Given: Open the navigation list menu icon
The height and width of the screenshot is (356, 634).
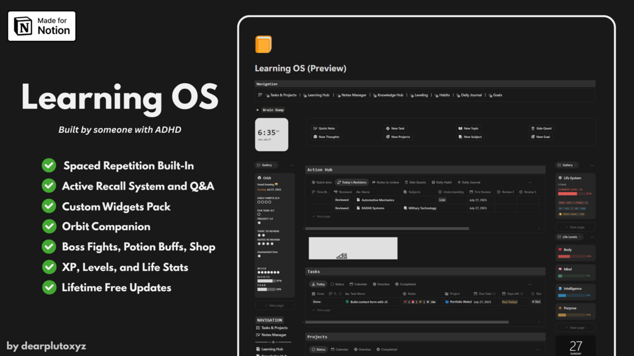Looking at the screenshot, I should point(260,95).
